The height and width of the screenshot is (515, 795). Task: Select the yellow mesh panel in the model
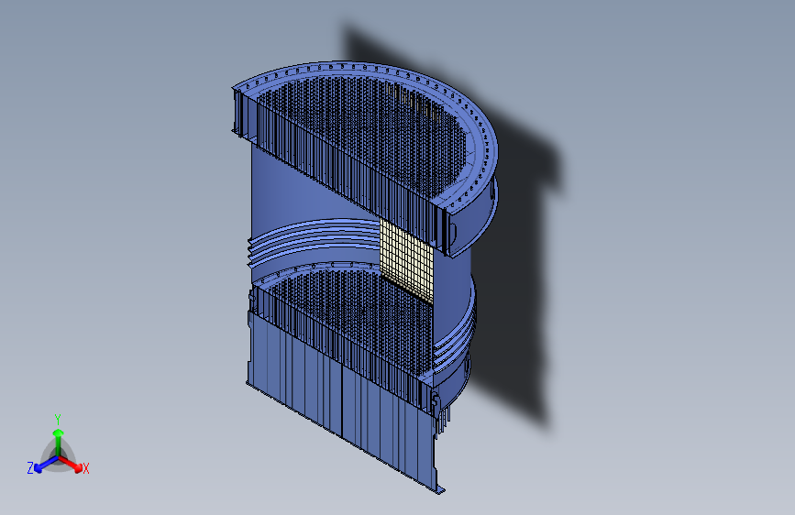pyautogui.click(x=406, y=261)
